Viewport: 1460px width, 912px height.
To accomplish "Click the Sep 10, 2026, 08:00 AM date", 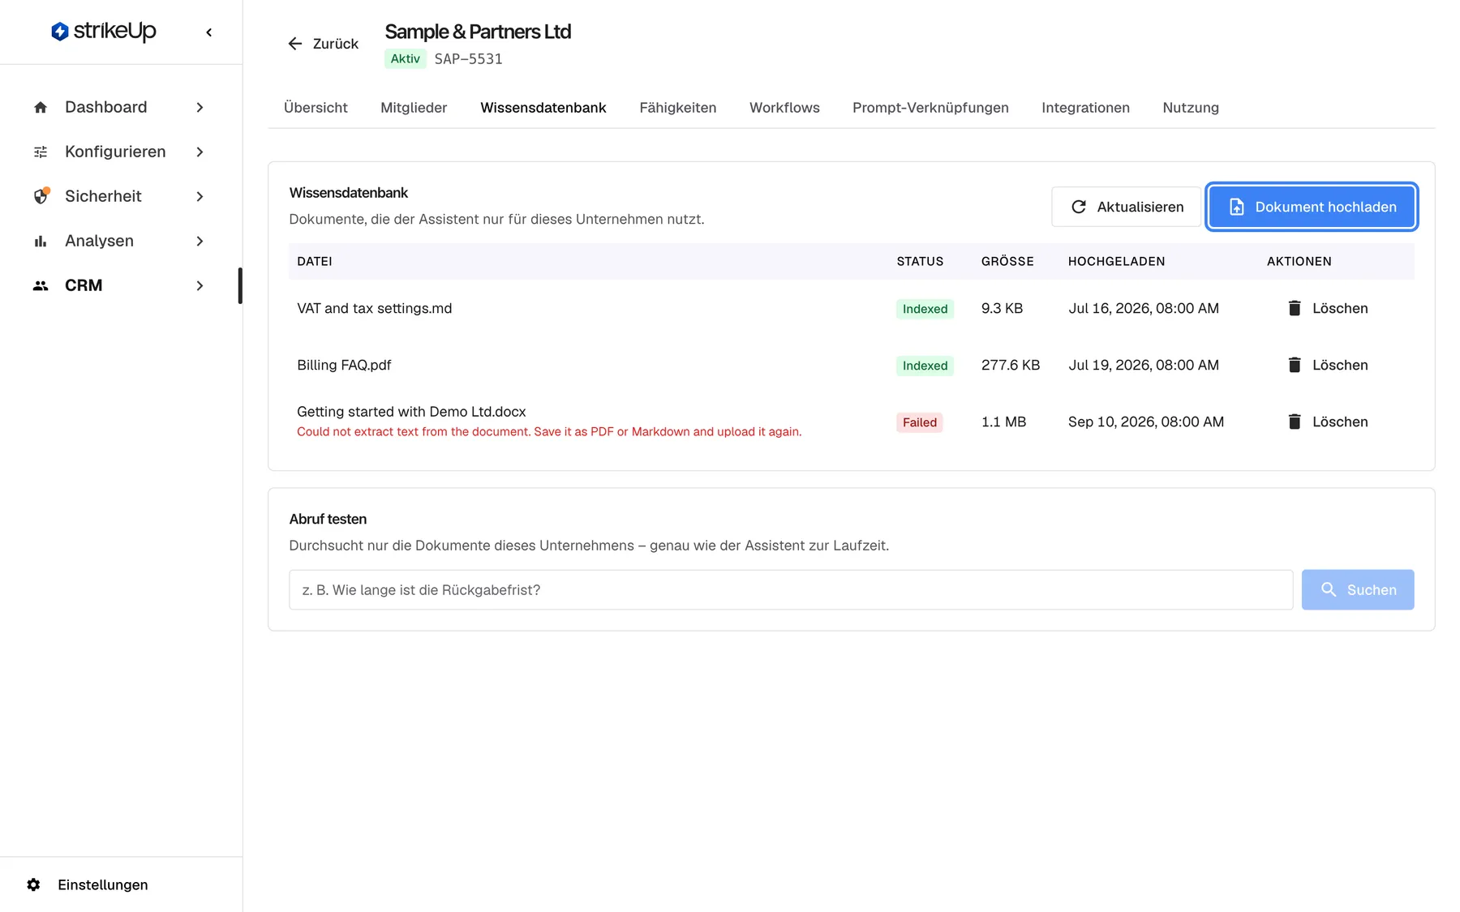I will pyautogui.click(x=1146, y=422).
